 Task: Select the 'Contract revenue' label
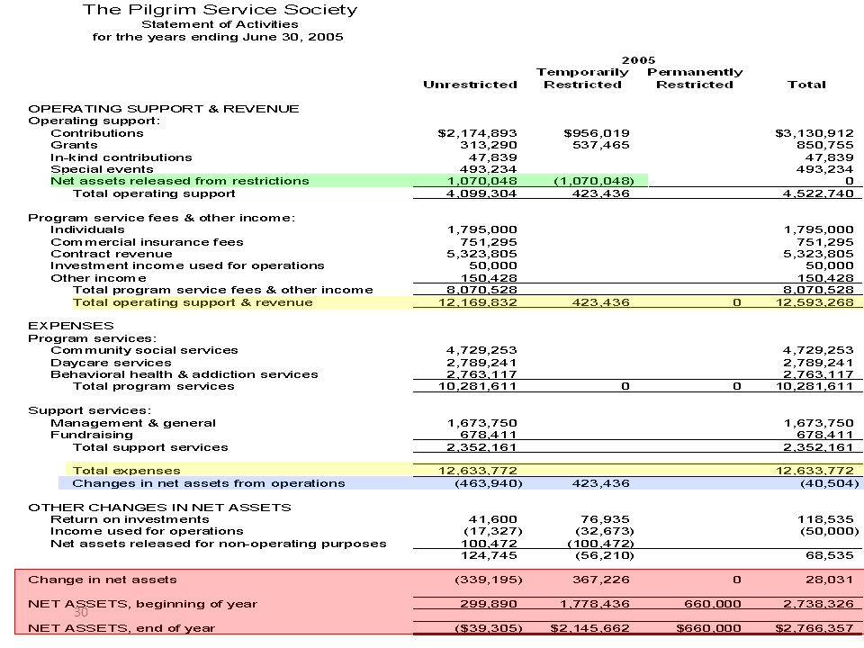(112, 254)
